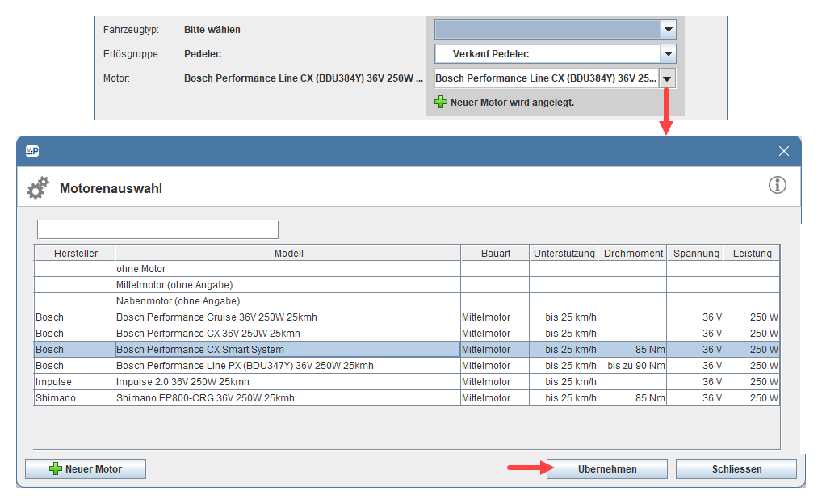Viewport: 822px width, 504px height.
Task: Sort by Drehmoment column header
Action: (633, 254)
